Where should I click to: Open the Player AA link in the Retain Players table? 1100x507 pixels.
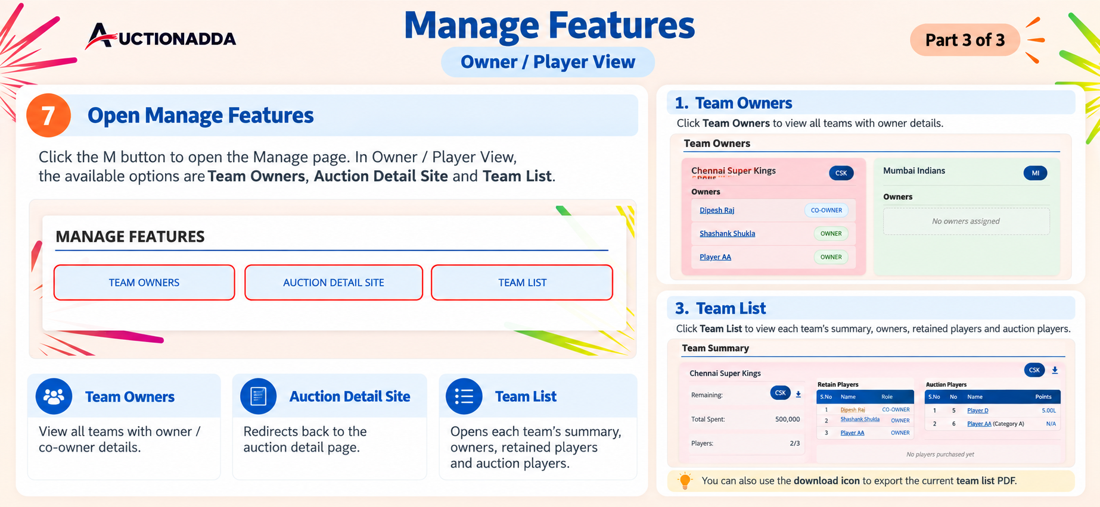coord(852,433)
